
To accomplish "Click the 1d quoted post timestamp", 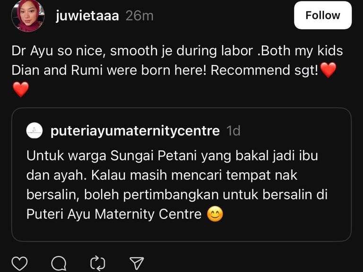I will pos(233,131).
